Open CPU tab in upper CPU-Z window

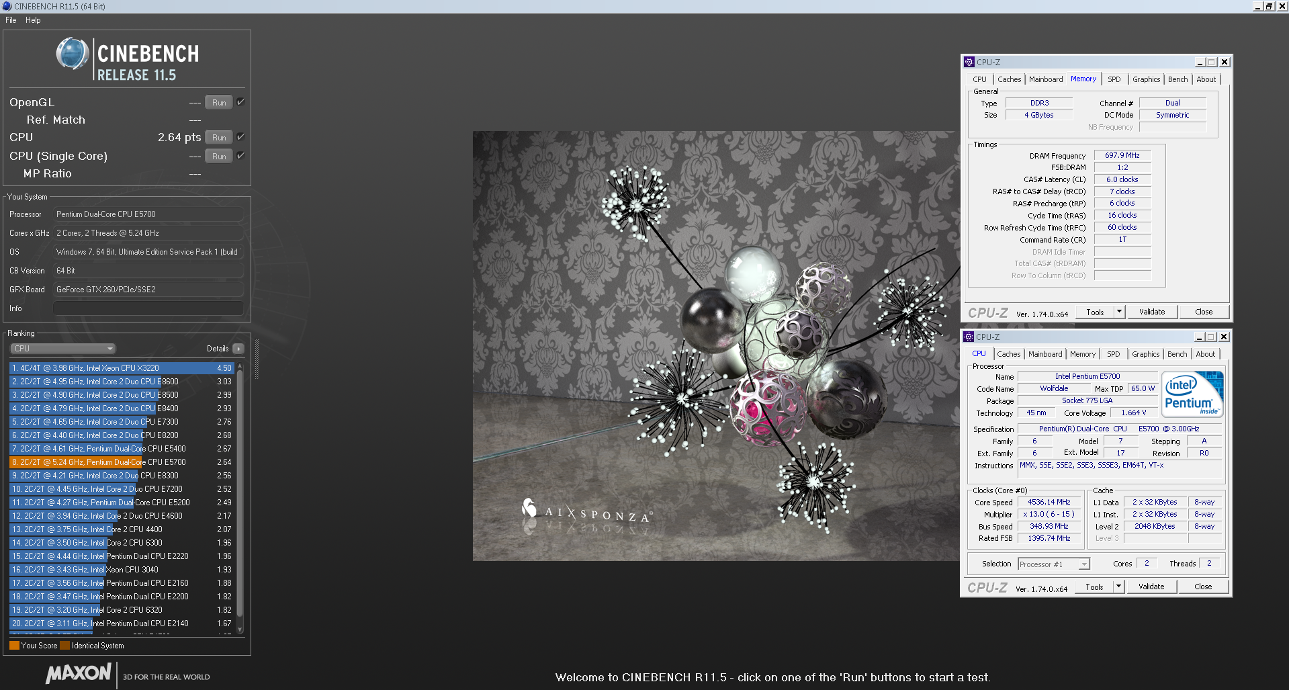pos(980,79)
